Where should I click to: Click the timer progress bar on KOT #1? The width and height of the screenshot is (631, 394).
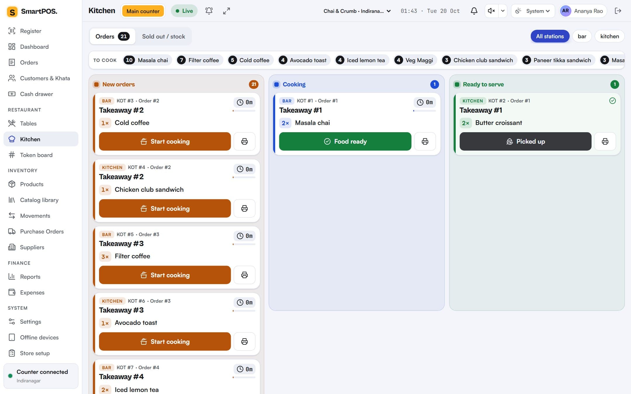coord(424,111)
